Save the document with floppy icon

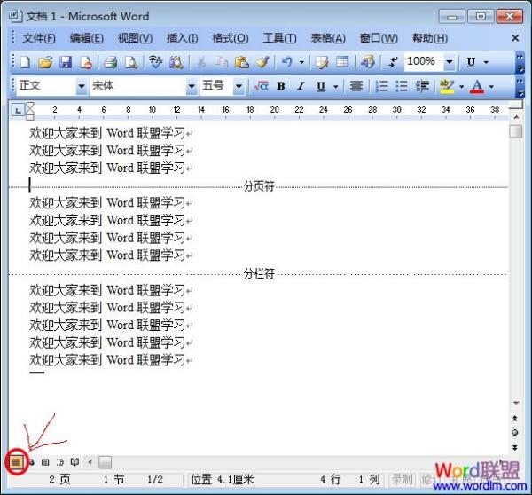(66, 62)
